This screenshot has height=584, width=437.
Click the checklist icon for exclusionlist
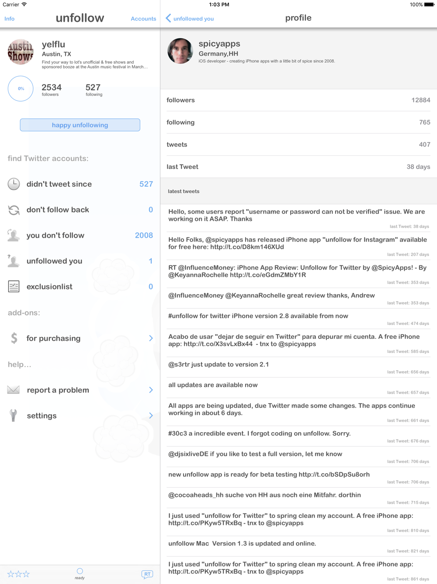pyautogui.click(x=14, y=287)
